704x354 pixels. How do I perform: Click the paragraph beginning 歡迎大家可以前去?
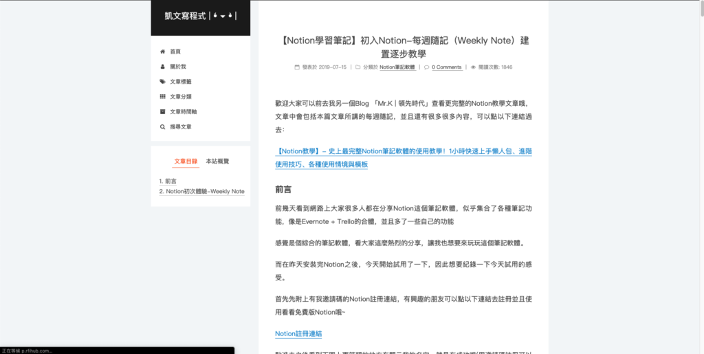(x=404, y=117)
